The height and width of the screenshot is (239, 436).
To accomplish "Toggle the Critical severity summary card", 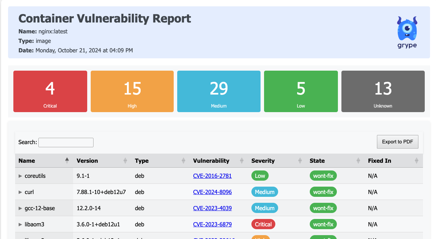I will (50, 91).
